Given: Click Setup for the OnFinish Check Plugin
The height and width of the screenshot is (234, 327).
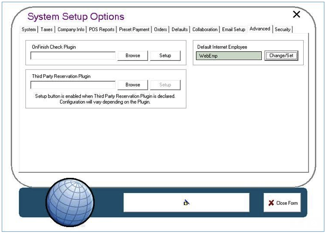Looking at the screenshot, I should (165, 56).
